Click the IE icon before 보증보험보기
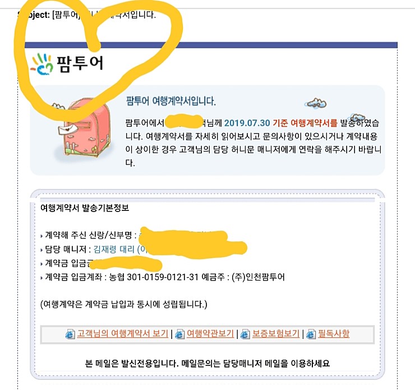415x390 pixels. pyautogui.click(x=245, y=334)
